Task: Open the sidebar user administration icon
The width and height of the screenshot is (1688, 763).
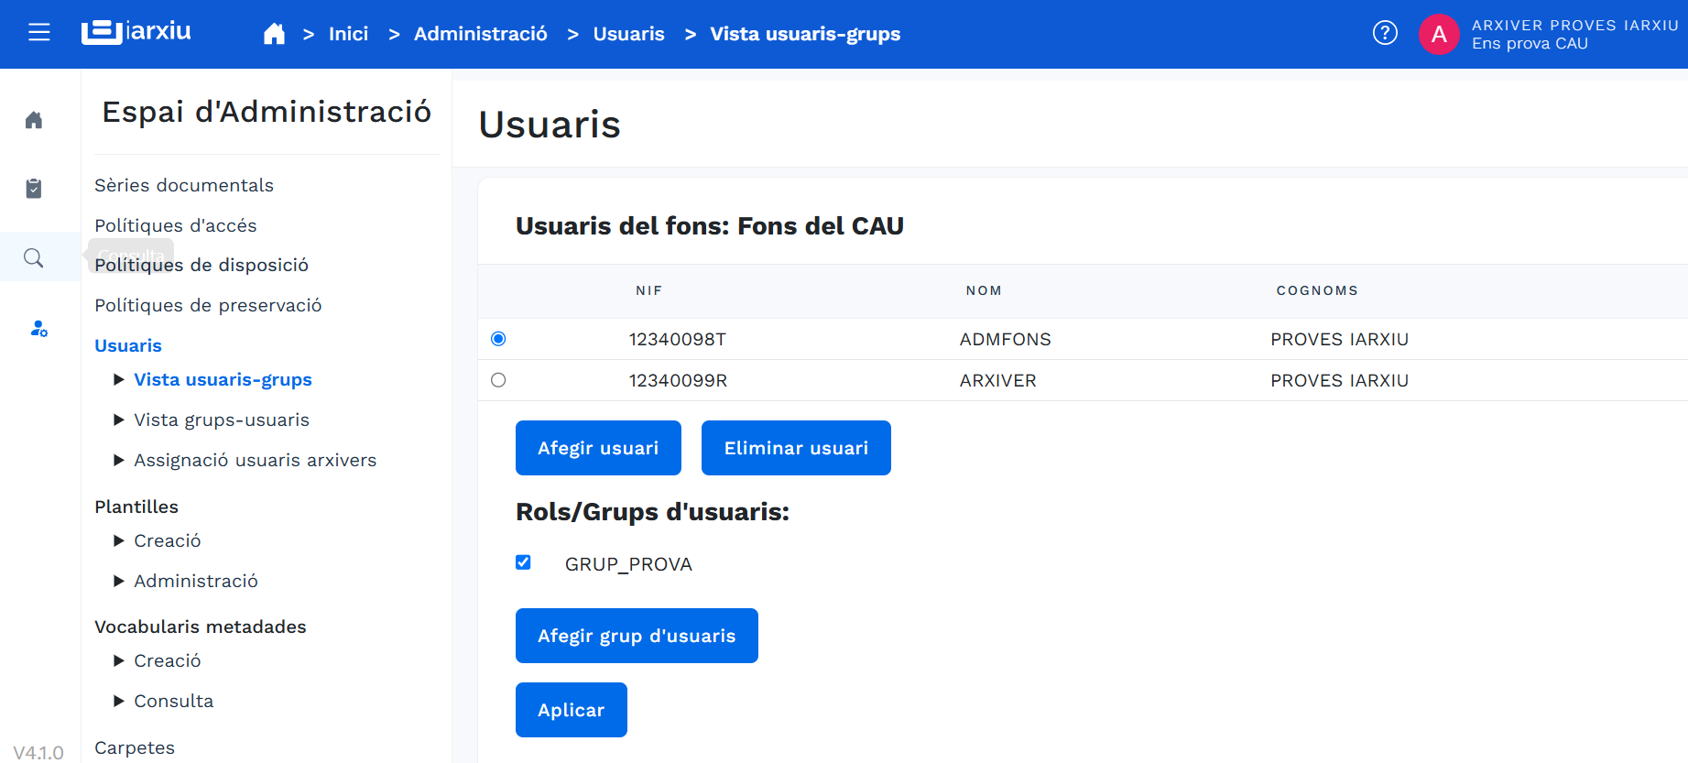Action: point(38,328)
